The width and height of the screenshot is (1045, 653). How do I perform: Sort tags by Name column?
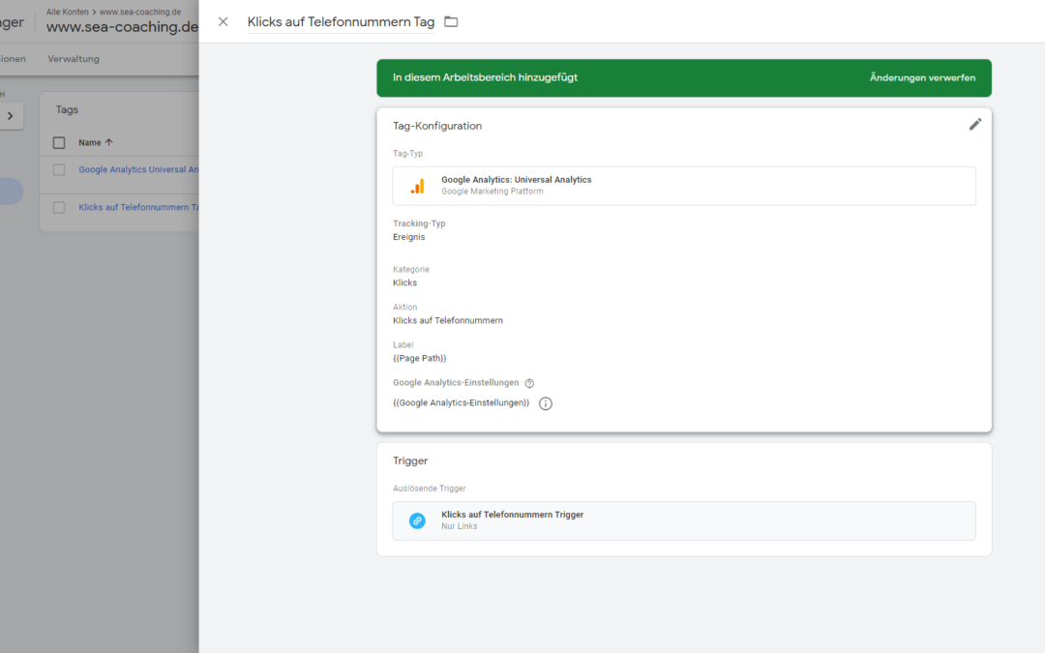point(95,142)
